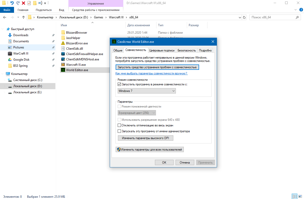Select ClientSdkFirewallHelper.exe in the file list

(x=84, y=54)
